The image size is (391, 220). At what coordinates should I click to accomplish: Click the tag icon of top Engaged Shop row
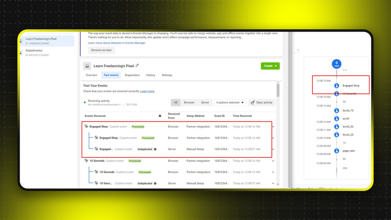(86, 126)
